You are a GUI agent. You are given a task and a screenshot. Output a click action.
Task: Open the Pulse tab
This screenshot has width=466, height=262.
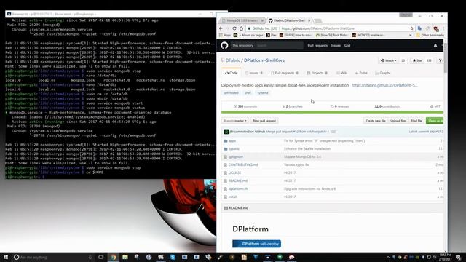361,73
